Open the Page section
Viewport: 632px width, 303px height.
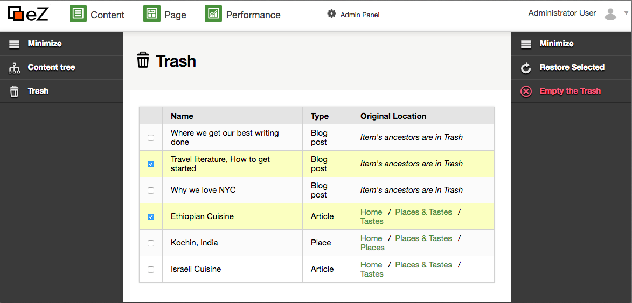click(175, 15)
